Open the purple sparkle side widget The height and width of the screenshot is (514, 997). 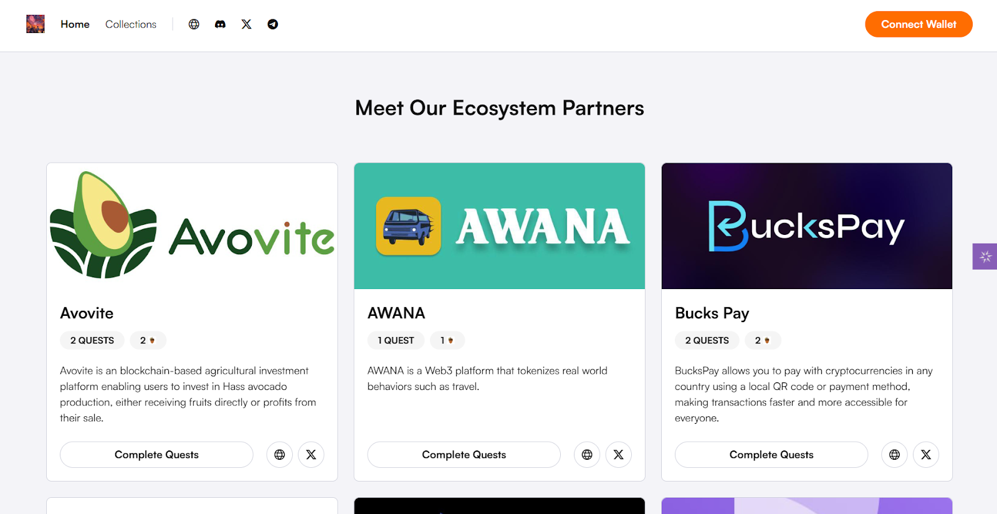click(985, 256)
